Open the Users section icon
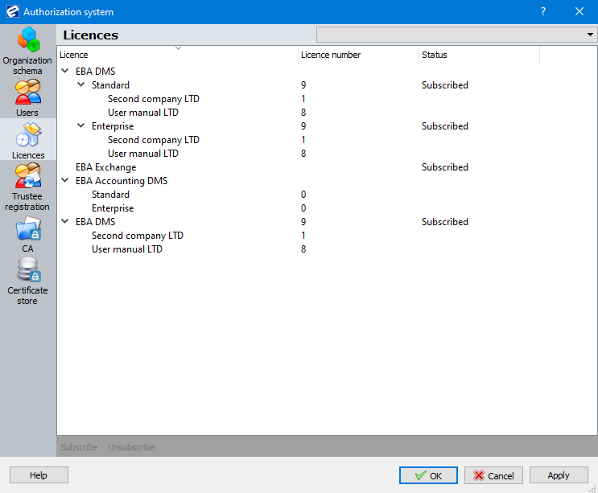Viewport: 598px width, 493px height. [28, 92]
